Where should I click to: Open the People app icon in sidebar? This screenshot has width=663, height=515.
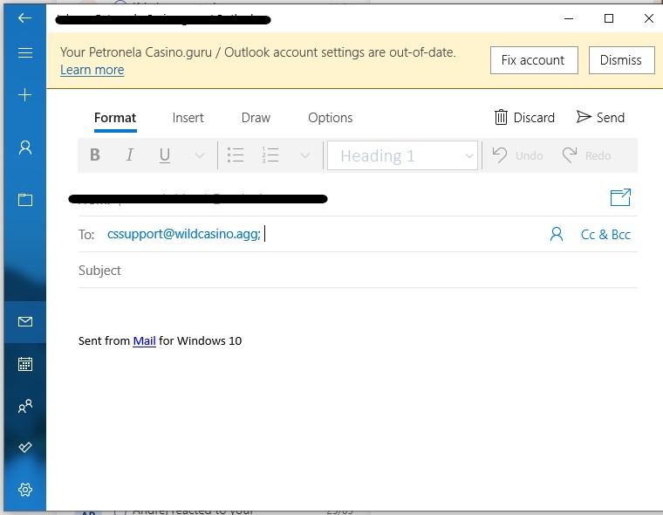point(24,406)
